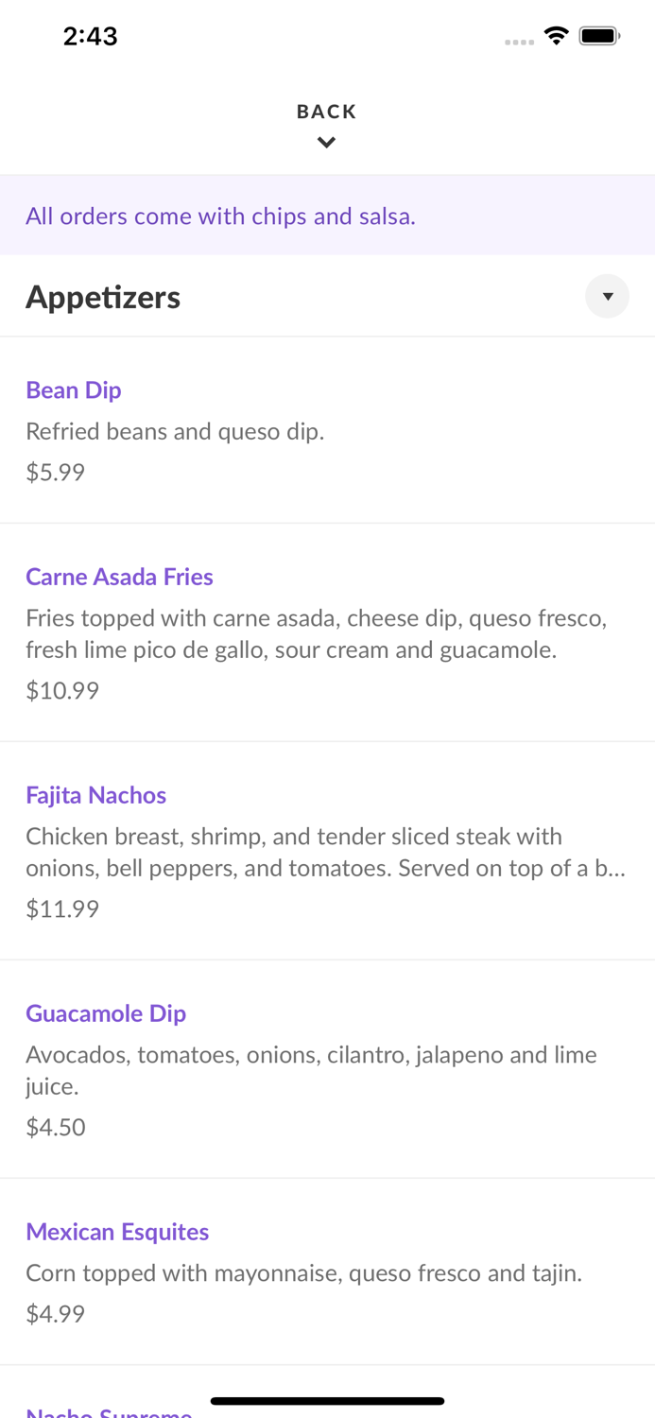
Task: Choose Mexican Esquites from the menu
Action: 117,1232
